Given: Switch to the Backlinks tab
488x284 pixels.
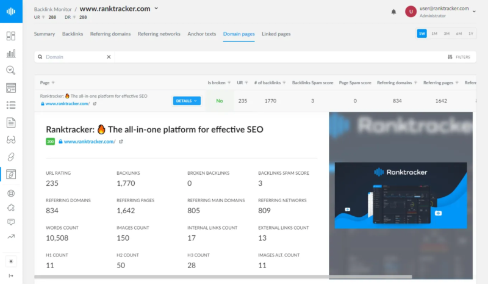Looking at the screenshot, I should pyautogui.click(x=73, y=34).
